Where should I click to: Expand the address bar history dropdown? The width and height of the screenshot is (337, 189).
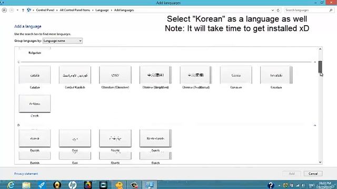[x=273, y=10]
